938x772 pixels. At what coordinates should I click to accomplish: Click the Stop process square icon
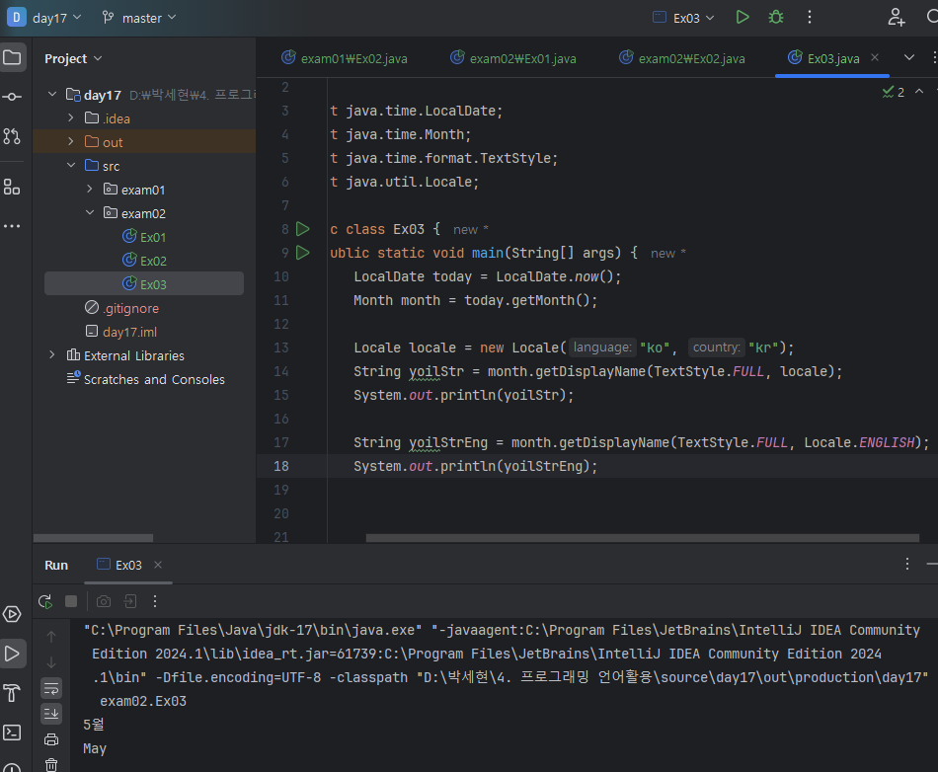71,601
